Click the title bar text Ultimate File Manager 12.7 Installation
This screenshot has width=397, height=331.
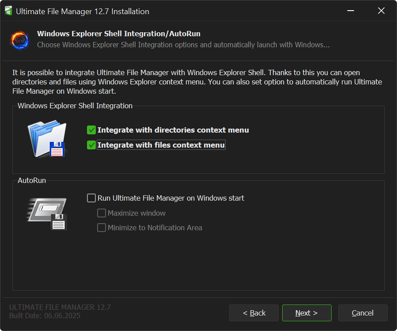[x=83, y=11]
